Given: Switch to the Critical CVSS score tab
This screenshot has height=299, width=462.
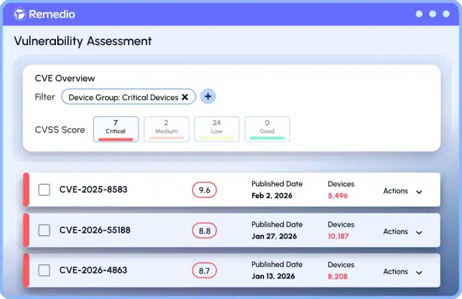Looking at the screenshot, I should point(115,128).
